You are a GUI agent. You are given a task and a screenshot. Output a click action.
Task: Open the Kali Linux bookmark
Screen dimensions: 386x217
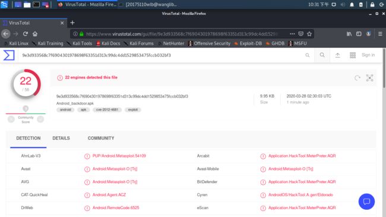click(16, 43)
